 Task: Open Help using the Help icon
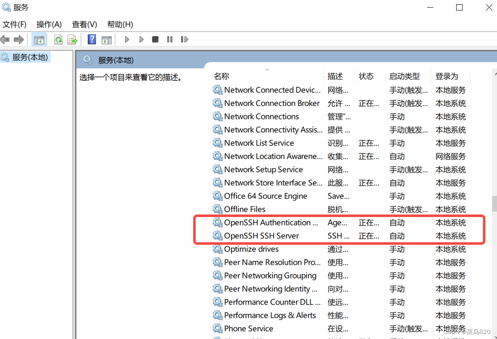(x=91, y=39)
